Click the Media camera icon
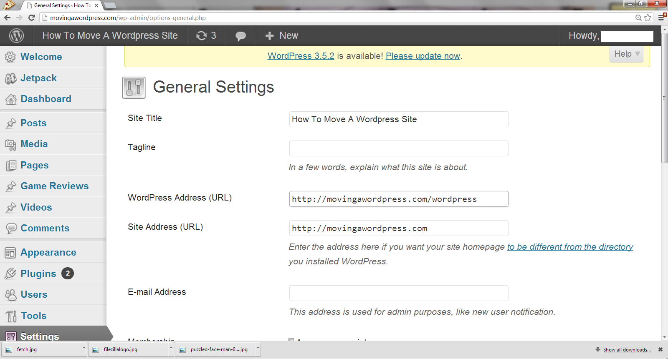 click(10, 145)
